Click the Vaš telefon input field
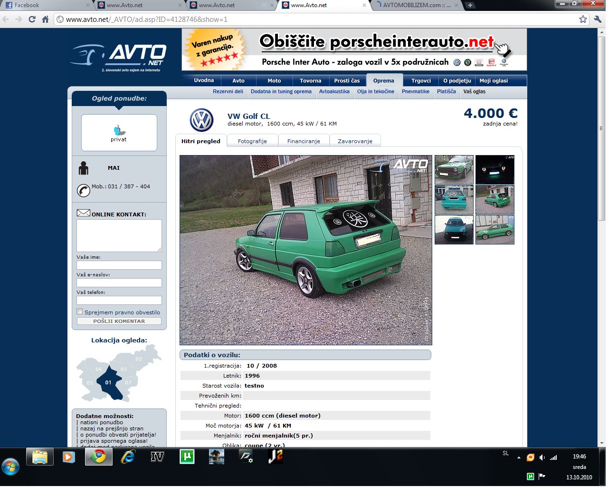The width and height of the screenshot is (608, 487). point(119,300)
